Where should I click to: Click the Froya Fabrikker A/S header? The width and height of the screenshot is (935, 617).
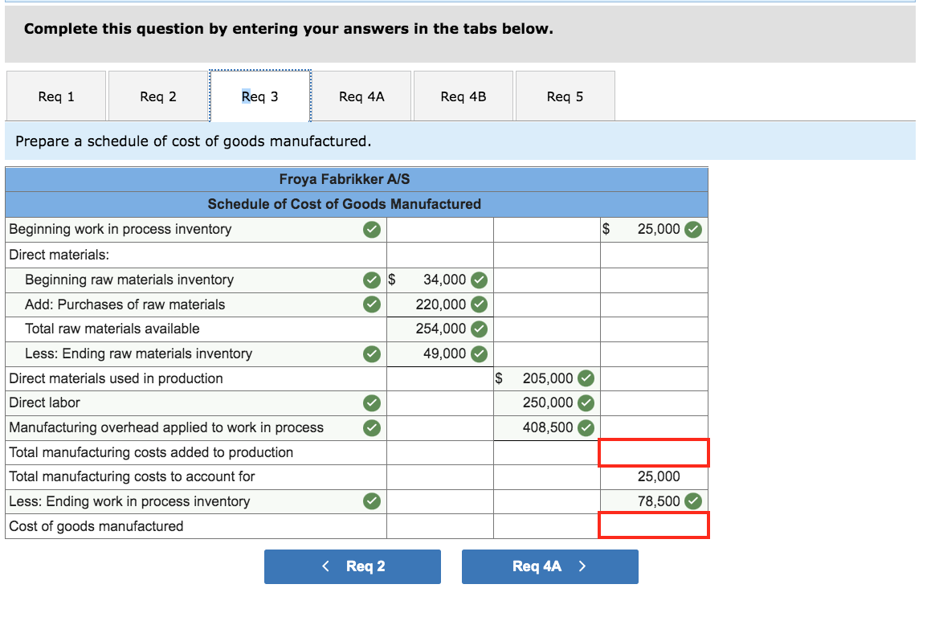[344, 179]
